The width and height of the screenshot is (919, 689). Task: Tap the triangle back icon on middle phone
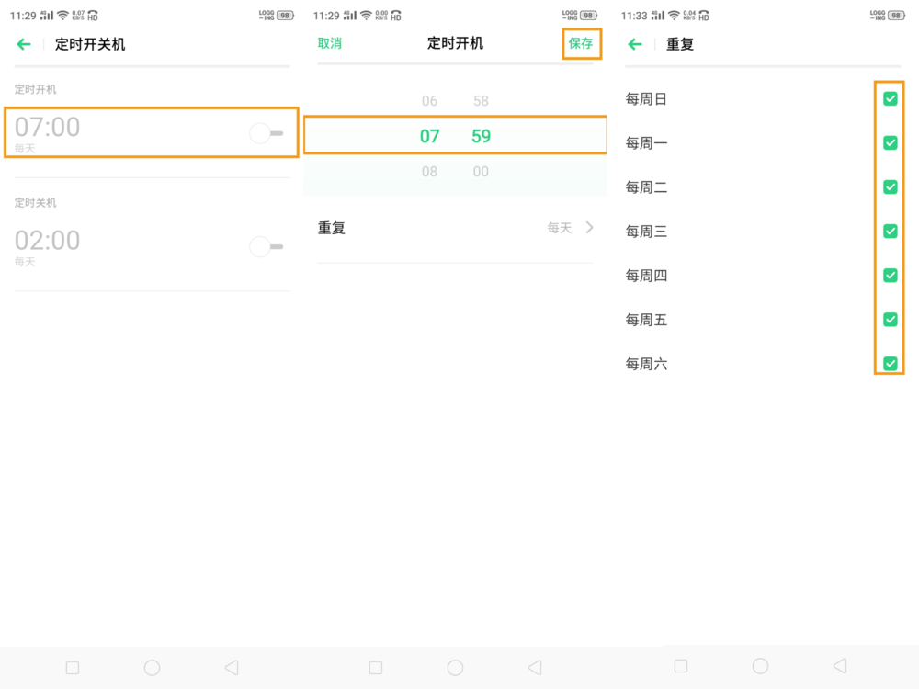535,668
